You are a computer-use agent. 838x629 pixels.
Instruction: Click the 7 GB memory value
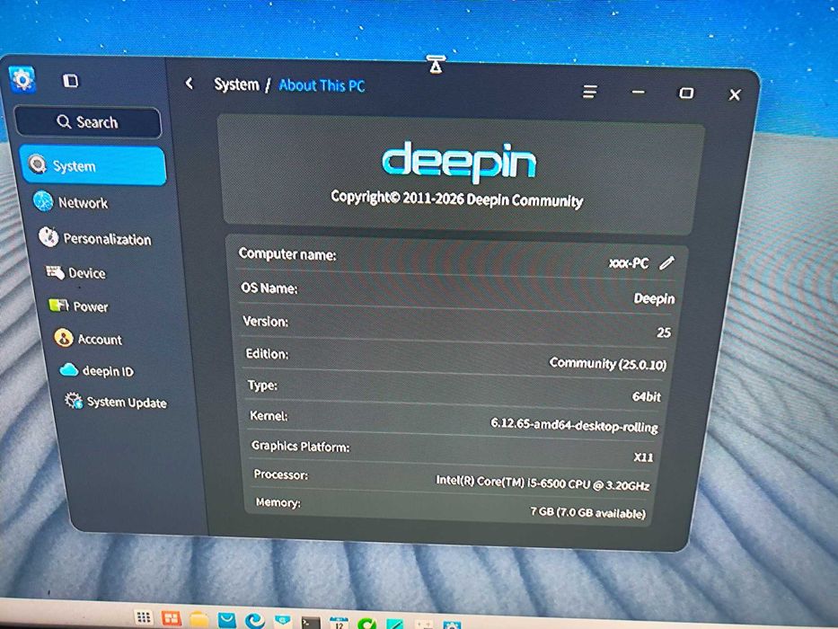click(x=588, y=512)
